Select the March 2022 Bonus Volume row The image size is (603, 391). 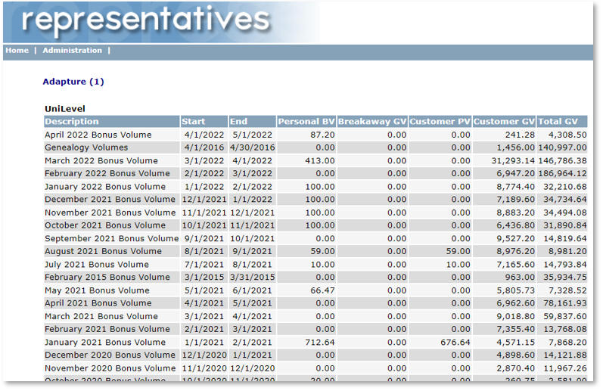pyautogui.click(x=101, y=160)
